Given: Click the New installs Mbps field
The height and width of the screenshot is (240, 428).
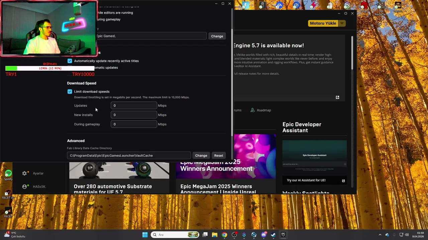Looking at the screenshot, I should click(x=134, y=115).
